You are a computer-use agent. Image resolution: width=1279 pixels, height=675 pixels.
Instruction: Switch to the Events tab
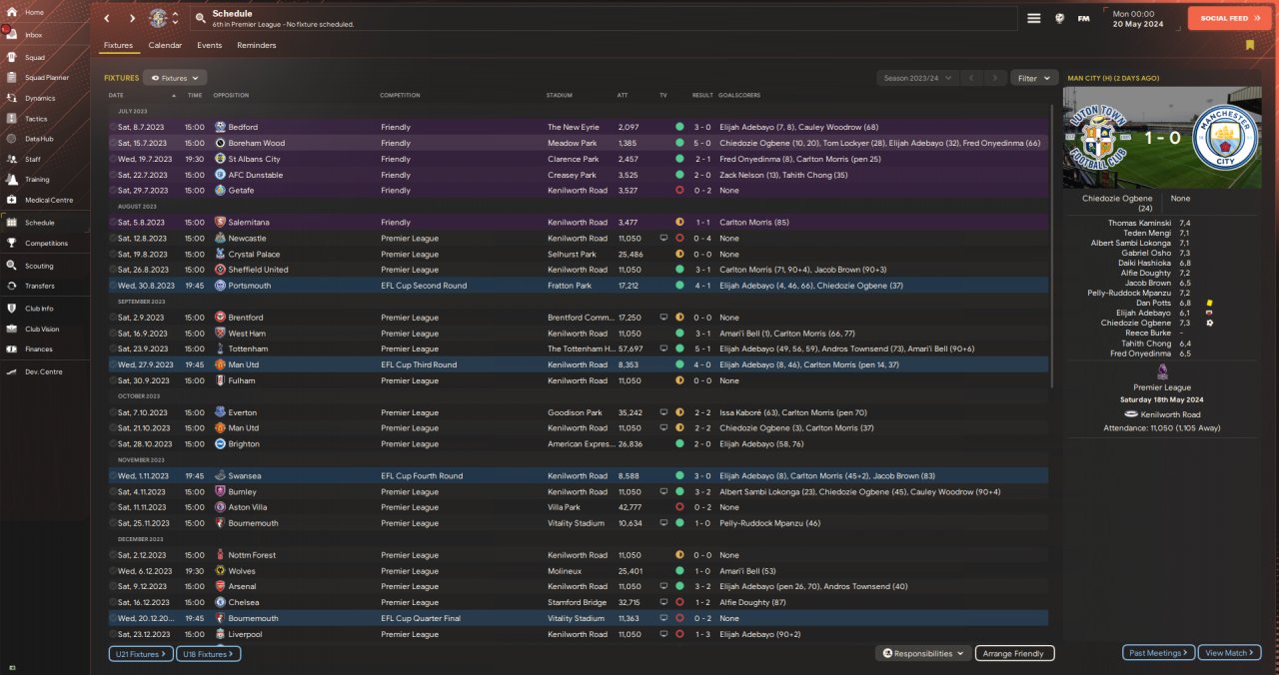point(209,45)
